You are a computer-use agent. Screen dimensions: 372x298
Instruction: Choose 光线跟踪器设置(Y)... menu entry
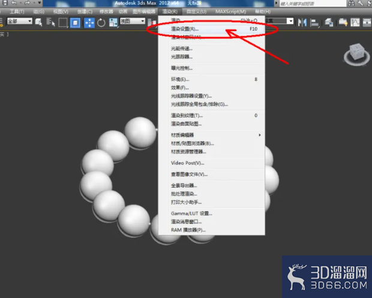coord(212,96)
